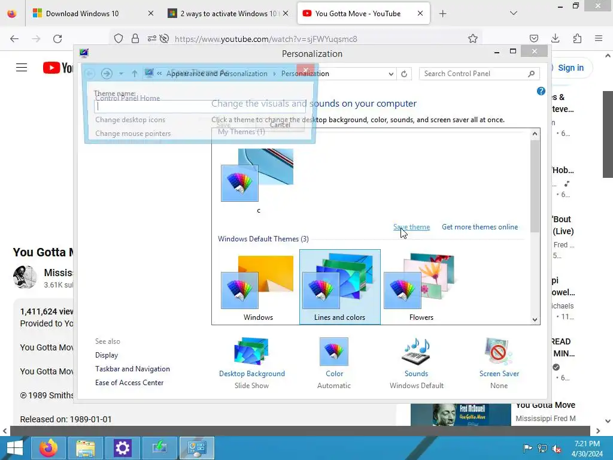Cancel the Save Theme As dialog
The width and height of the screenshot is (613, 460).
click(280, 125)
